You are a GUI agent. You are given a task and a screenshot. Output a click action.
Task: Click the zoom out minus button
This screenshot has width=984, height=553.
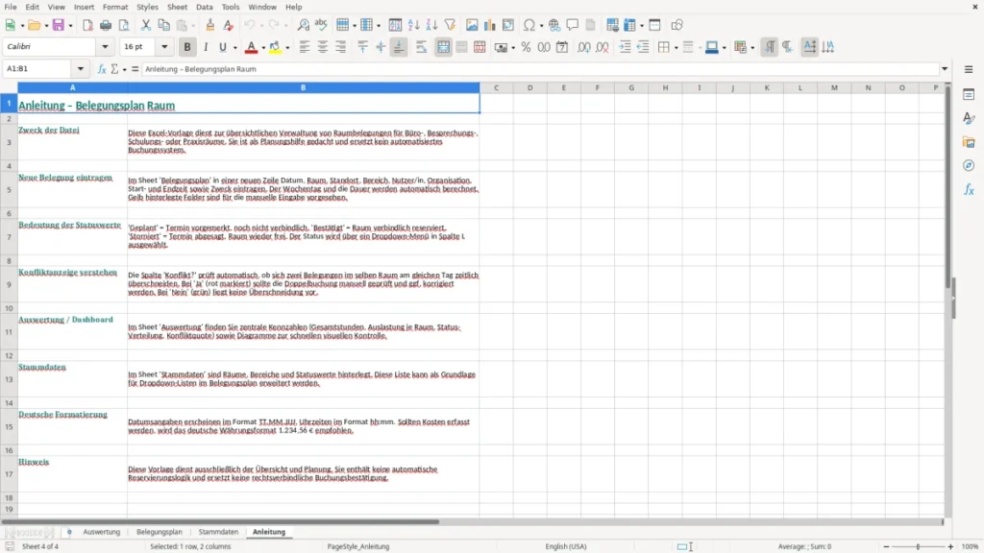[x=886, y=546]
